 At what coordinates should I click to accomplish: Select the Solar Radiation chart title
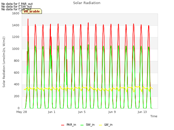[87, 3]
